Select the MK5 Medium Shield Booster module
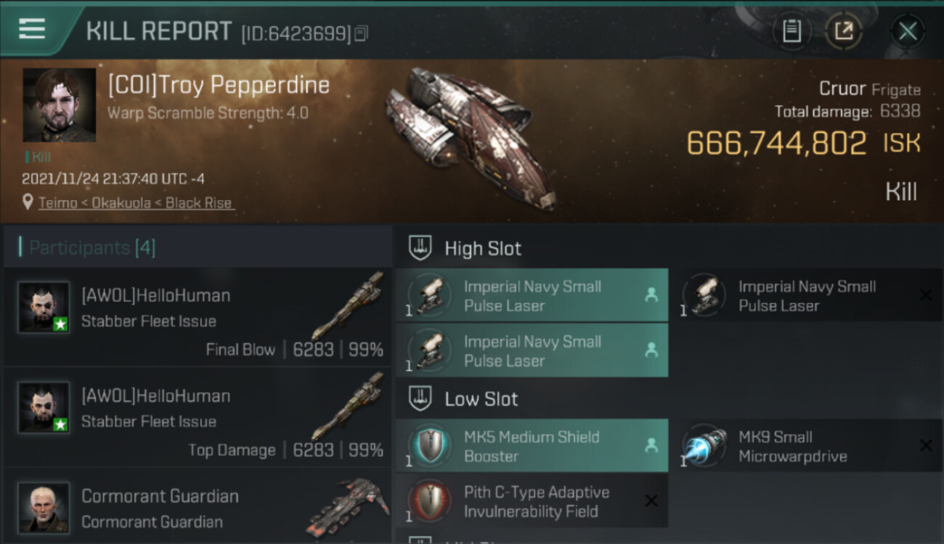This screenshot has height=544, width=944. 532,446
